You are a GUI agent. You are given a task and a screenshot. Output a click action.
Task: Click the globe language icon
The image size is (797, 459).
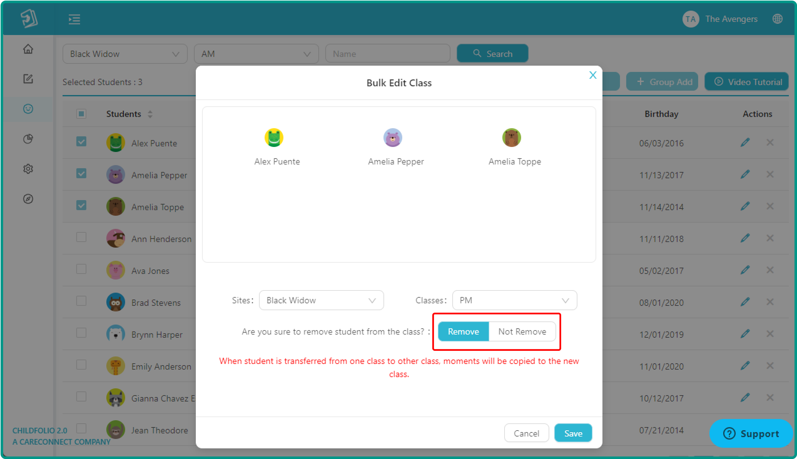click(x=777, y=19)
